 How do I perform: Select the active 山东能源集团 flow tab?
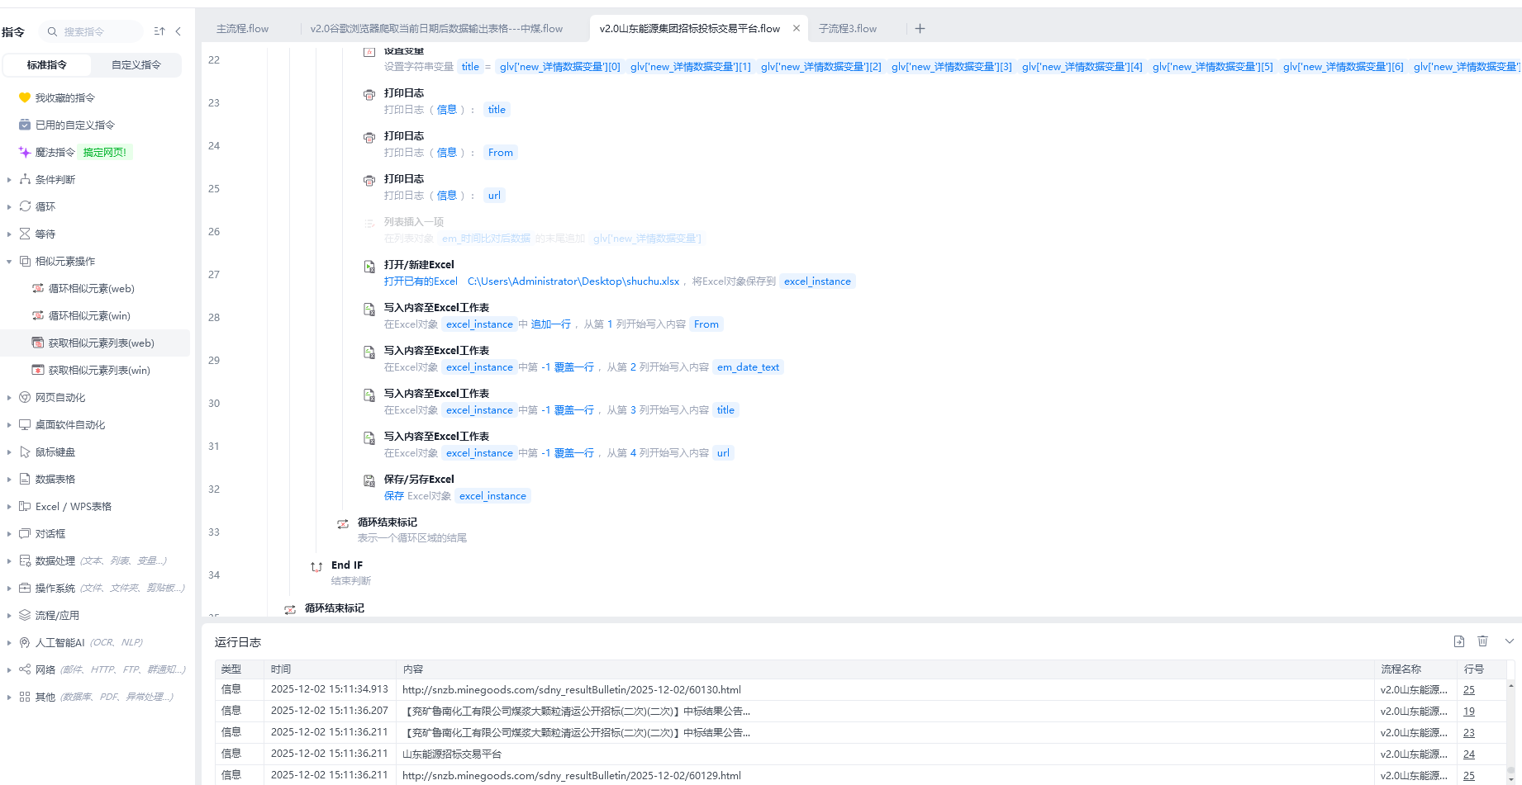689,28
